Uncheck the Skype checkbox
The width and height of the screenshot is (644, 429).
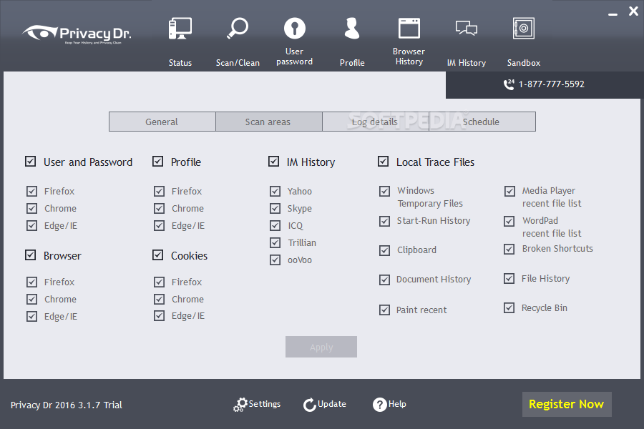point(275,209)
